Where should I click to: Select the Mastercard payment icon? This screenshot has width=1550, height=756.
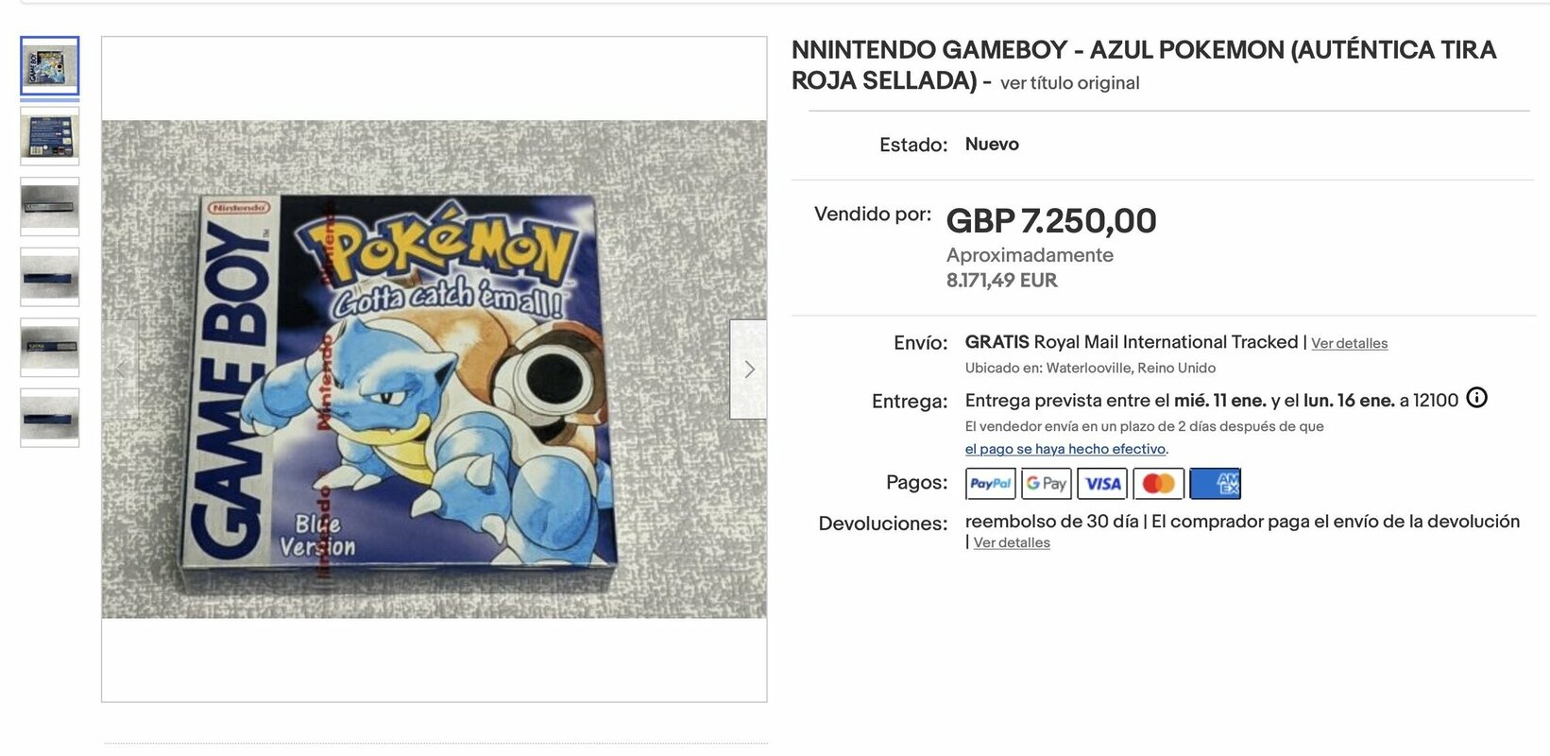pyautogui.click(x=1157, y=483)
